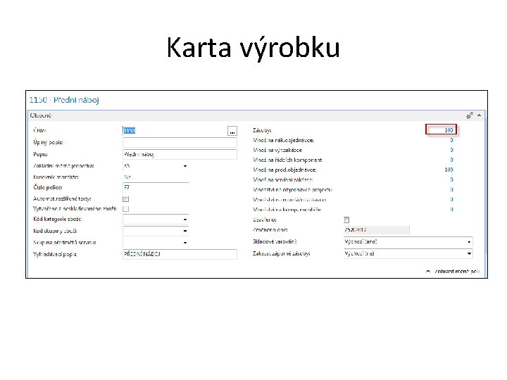Toggle the Uzavřeno checkbox

click(346, 220)
